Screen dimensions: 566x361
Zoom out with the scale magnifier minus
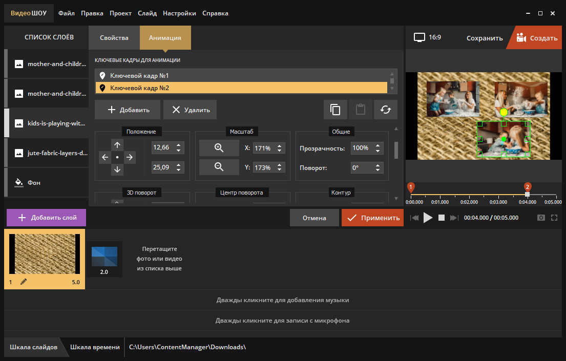pos(219,167)
